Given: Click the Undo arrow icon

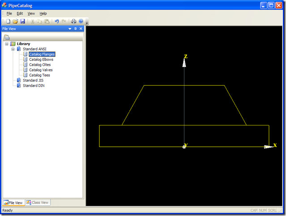Looking at the screenshot, I should [x=57, y=21].
